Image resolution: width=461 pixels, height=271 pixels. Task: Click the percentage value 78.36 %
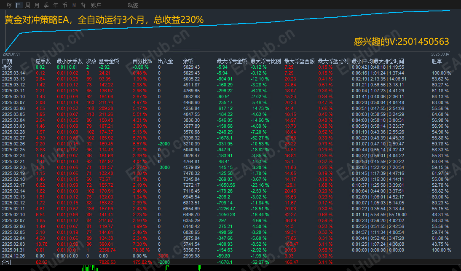click(141, 250)
